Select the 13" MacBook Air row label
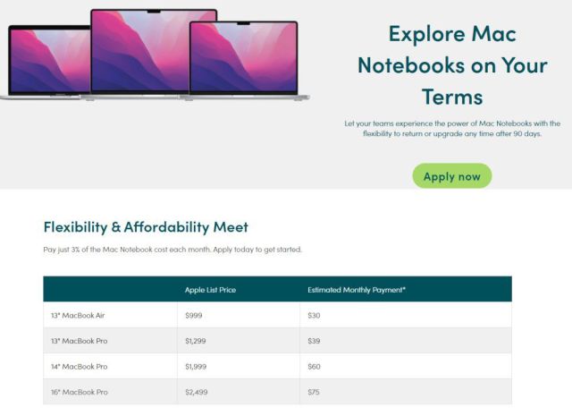 pyautogui.click(x=78, y=315)
